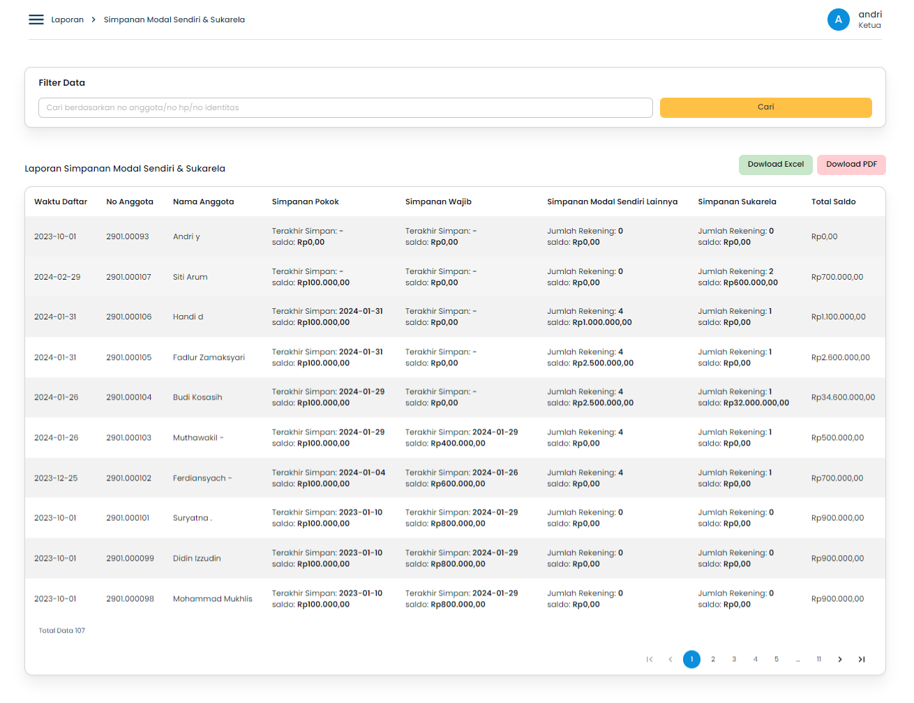Download the report as Excel
The height and width of the screenshot is (703, 914).
coord(775,165)
